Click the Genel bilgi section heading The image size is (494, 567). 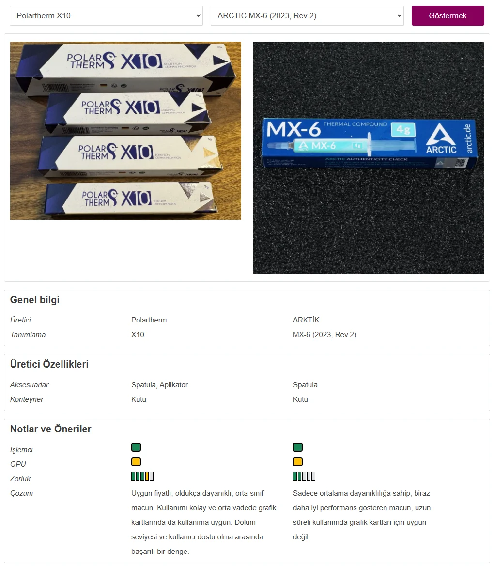[35, 300]
